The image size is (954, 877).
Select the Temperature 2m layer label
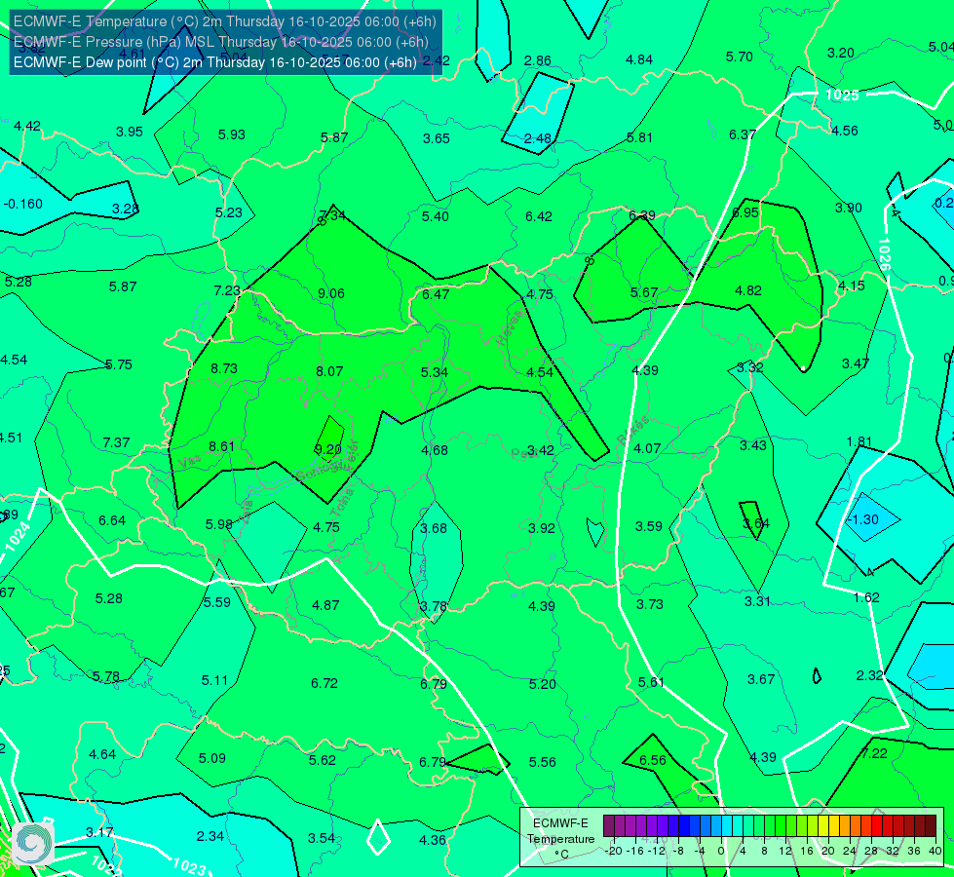(224, 21)
